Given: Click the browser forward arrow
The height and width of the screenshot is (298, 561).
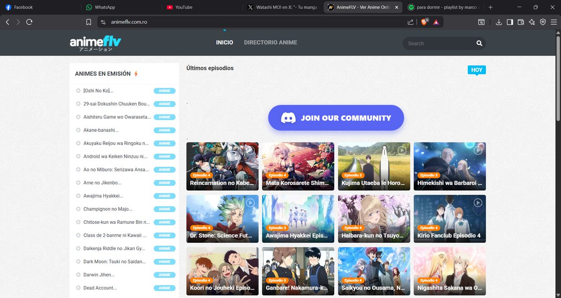Looking at the screenshot, I should tap(18, 22).
